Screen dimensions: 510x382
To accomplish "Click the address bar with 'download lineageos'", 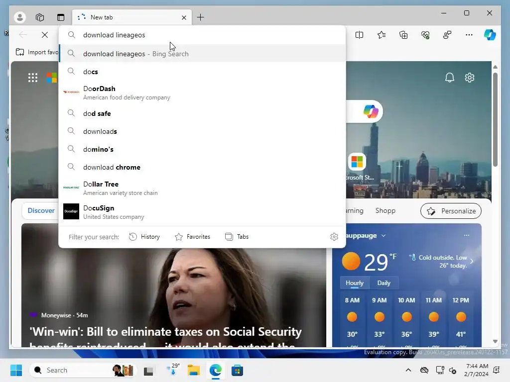I will click(202, 35).
